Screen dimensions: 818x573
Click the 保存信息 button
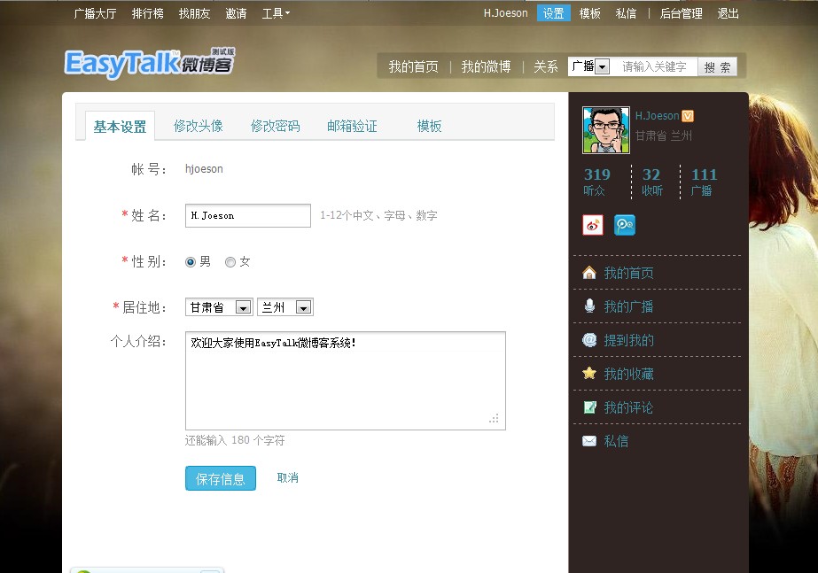[x=220, y=478]
